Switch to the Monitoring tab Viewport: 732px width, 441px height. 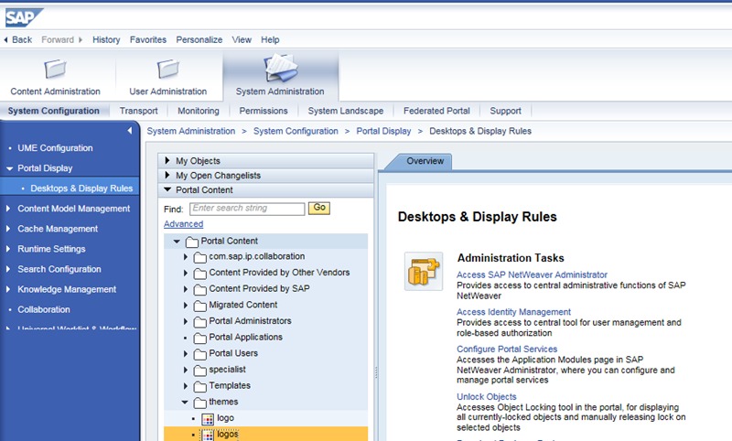[199, 111]
